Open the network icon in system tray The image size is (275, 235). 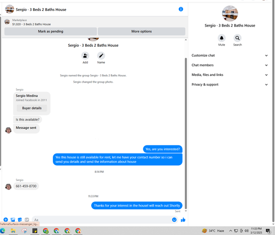coord(236,231)
